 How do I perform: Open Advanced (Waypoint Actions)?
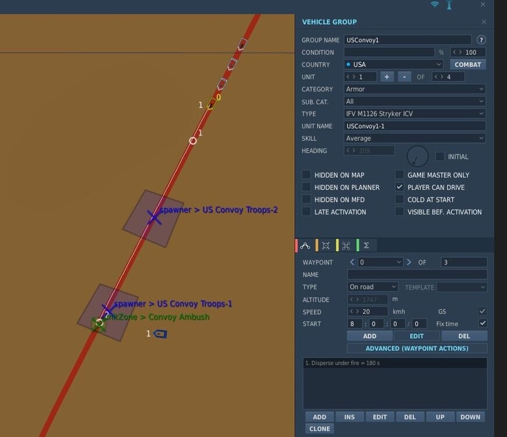[417, 348]
